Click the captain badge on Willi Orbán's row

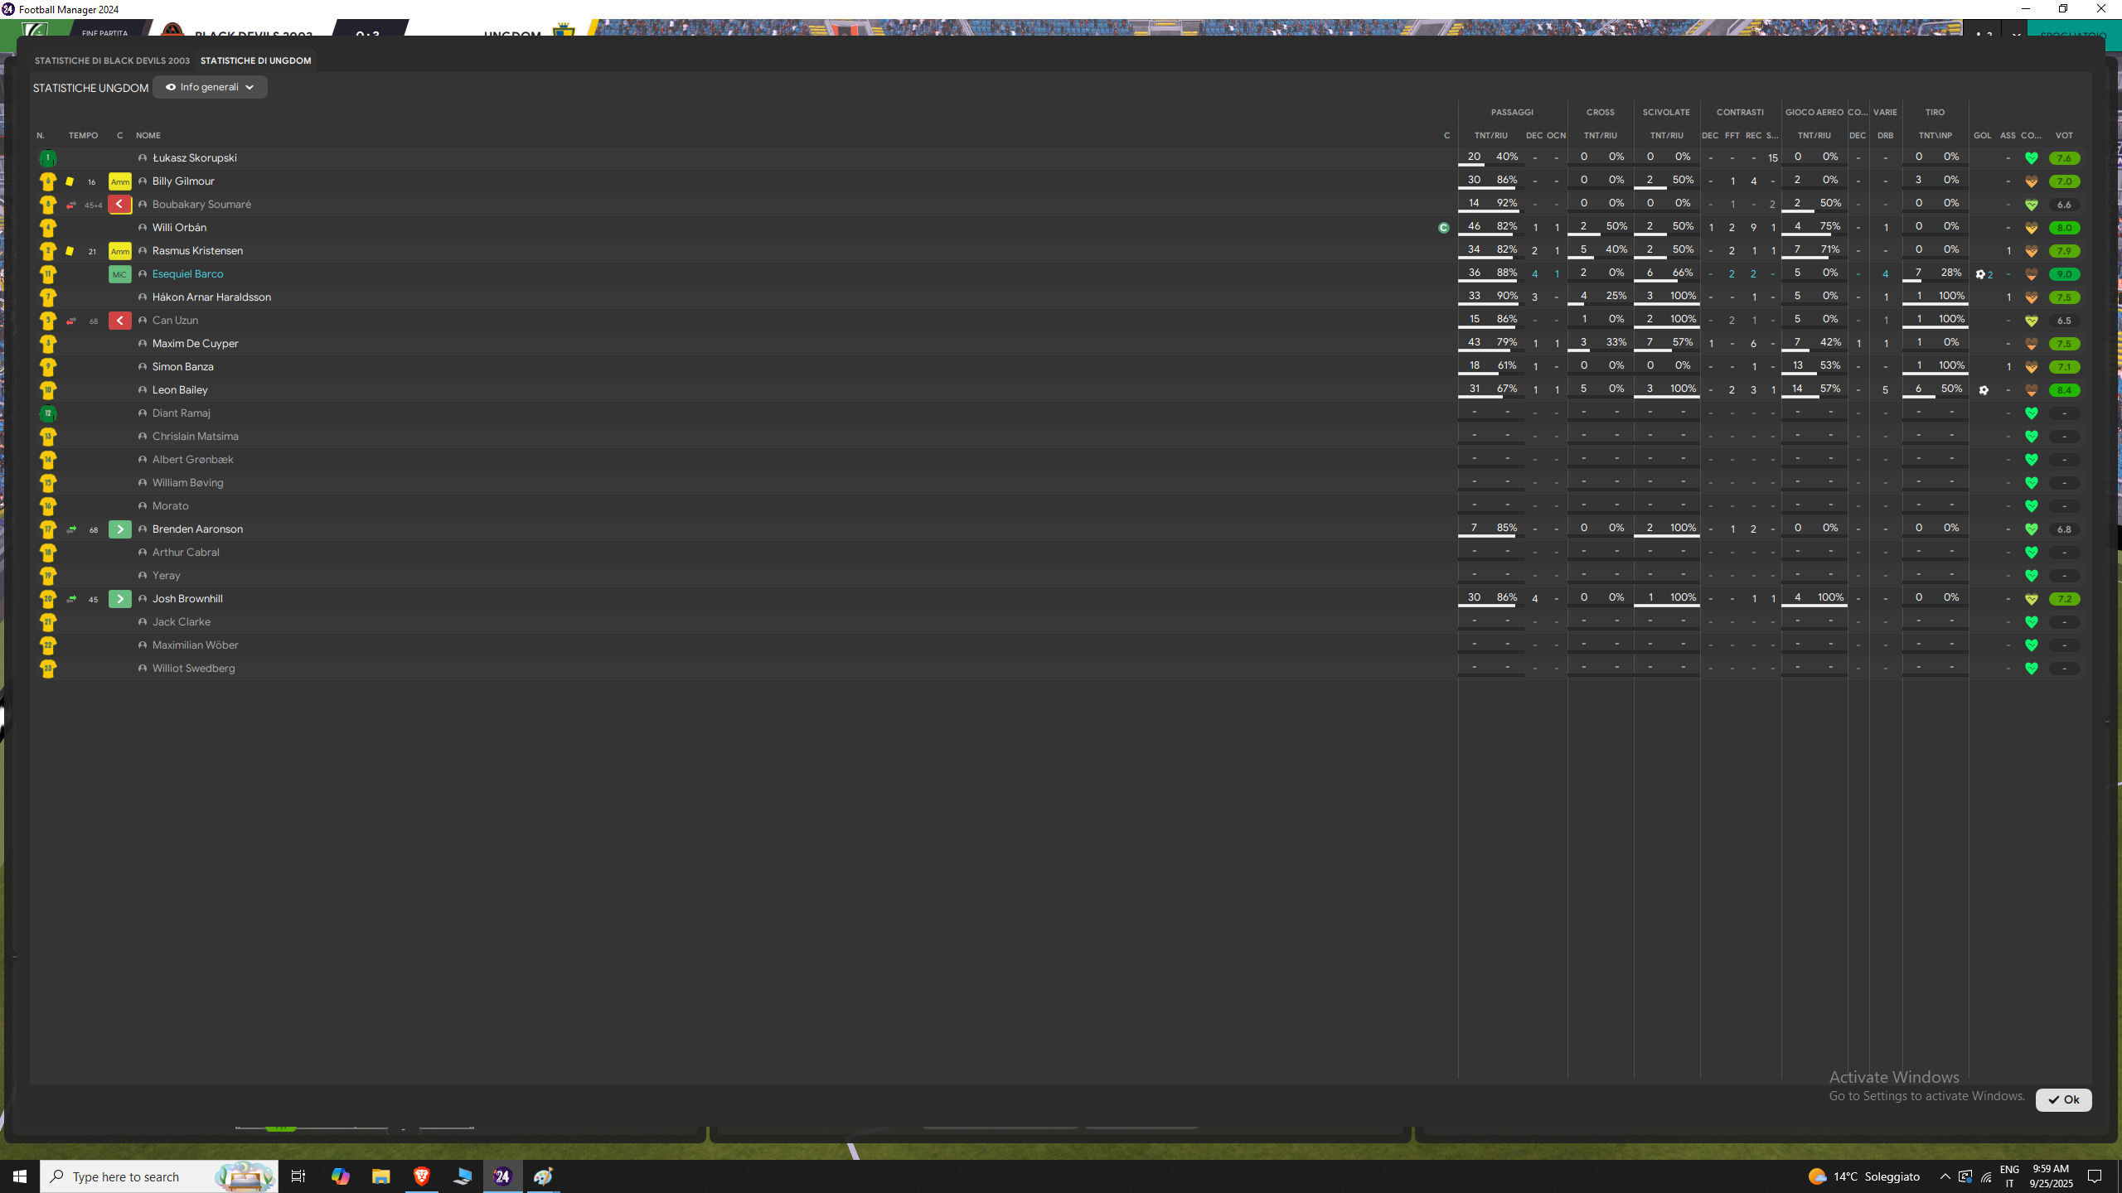point(1444,228)
